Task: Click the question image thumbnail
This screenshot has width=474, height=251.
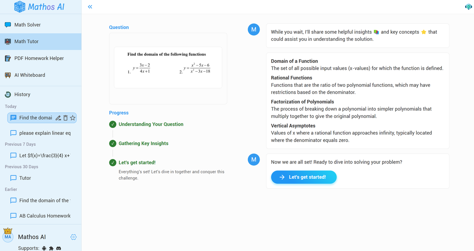Action: point(168,67)
